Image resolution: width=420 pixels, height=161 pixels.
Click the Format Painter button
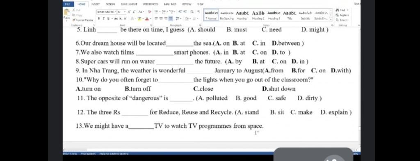click(x=83, y=20)
